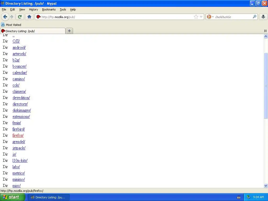
Task: Click the scrollbar down arrow
Action: [x=266, y=186]
